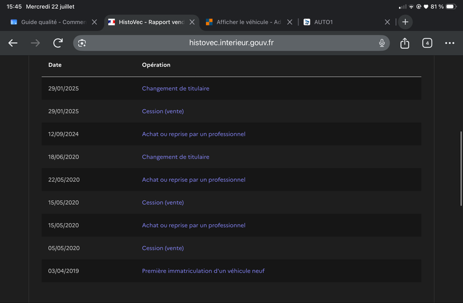Go back using the back arrow
The height and width of the screenshot is (303, 463).
tap(13, 43)
